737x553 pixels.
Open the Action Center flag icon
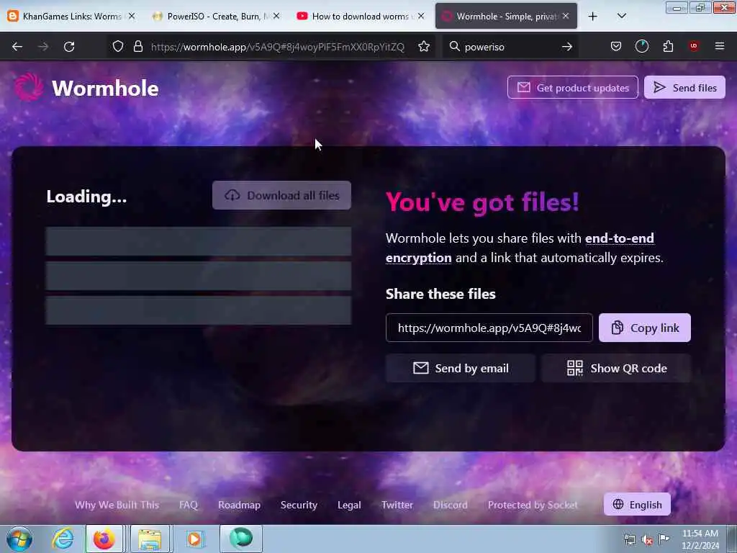(x=664, y=539)
